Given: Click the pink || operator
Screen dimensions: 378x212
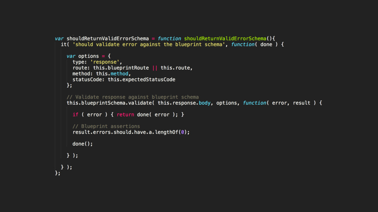Looking at the screenshot, I should [155, 68].
